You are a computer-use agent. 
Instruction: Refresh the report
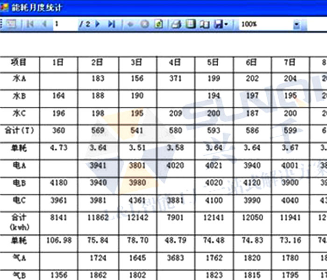tap(158, 24)
